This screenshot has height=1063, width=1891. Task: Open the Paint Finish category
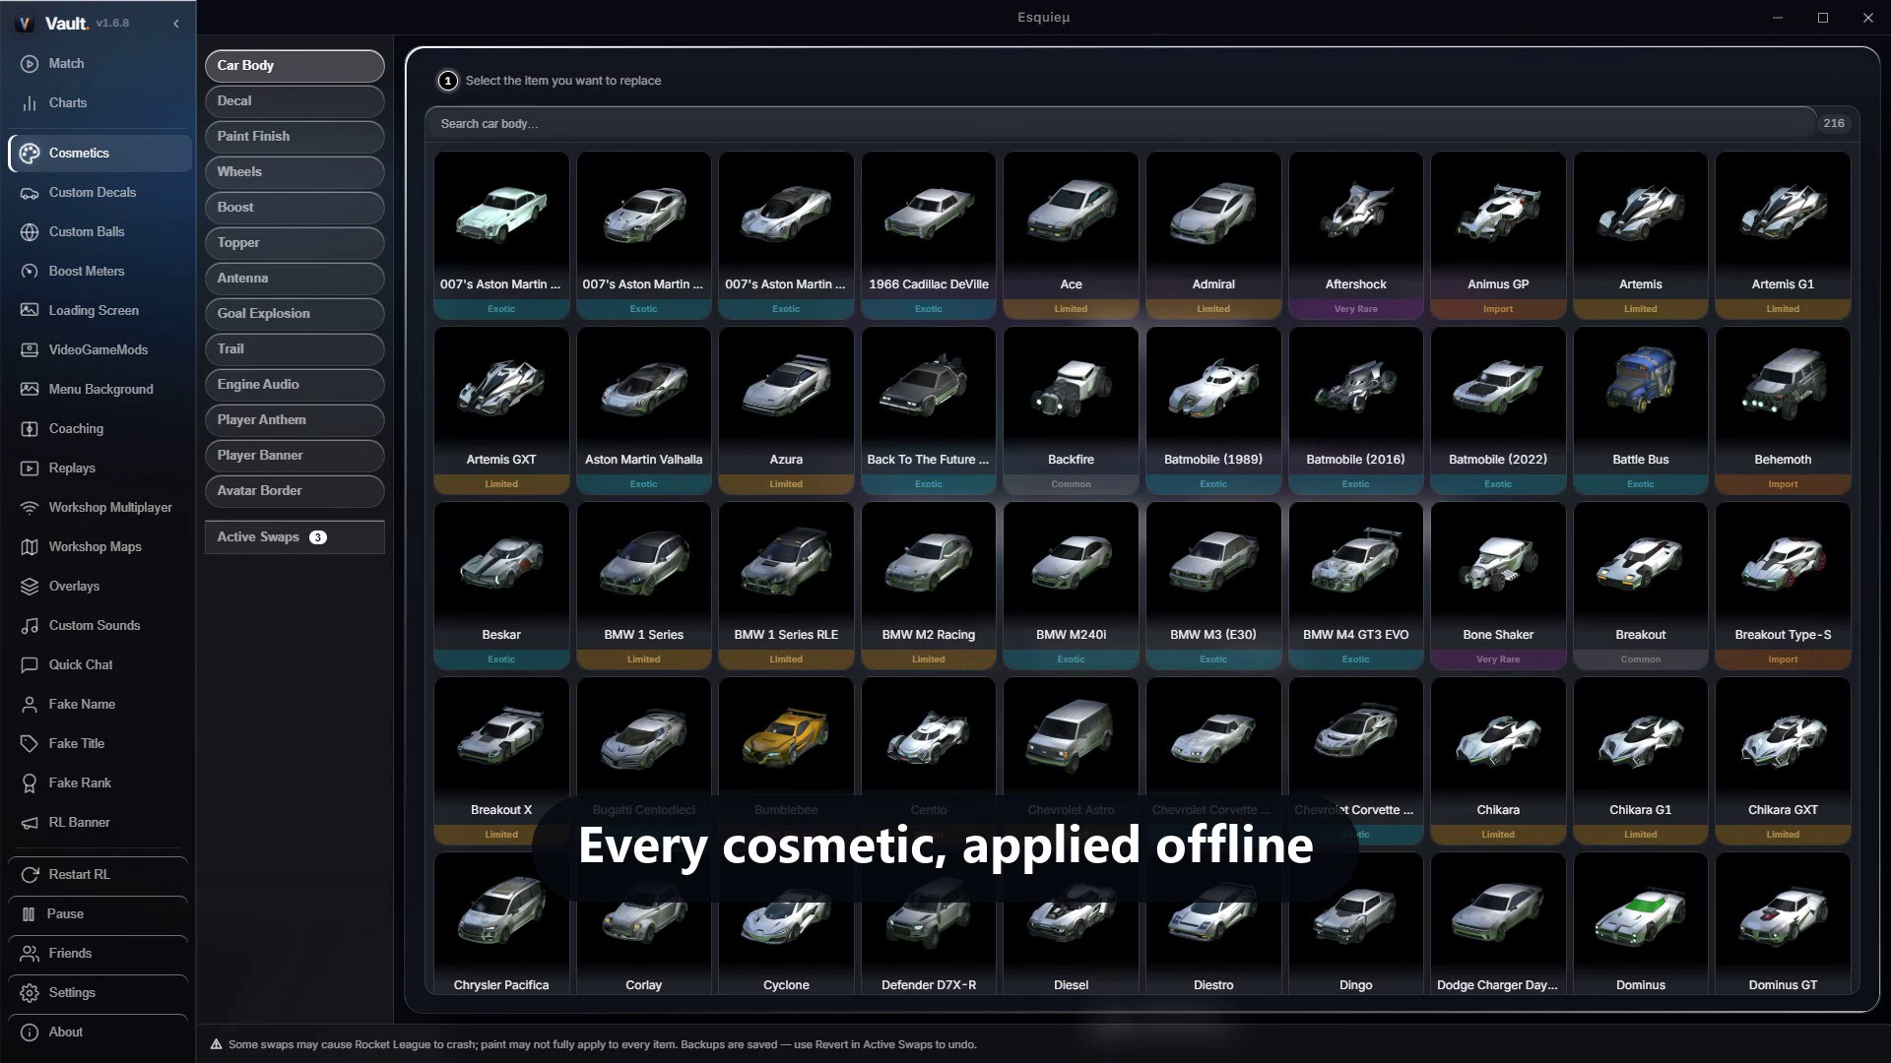click(x=294, y=137)
